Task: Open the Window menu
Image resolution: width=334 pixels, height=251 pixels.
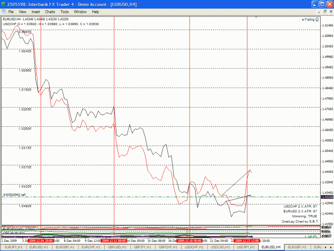Action: 80,12
